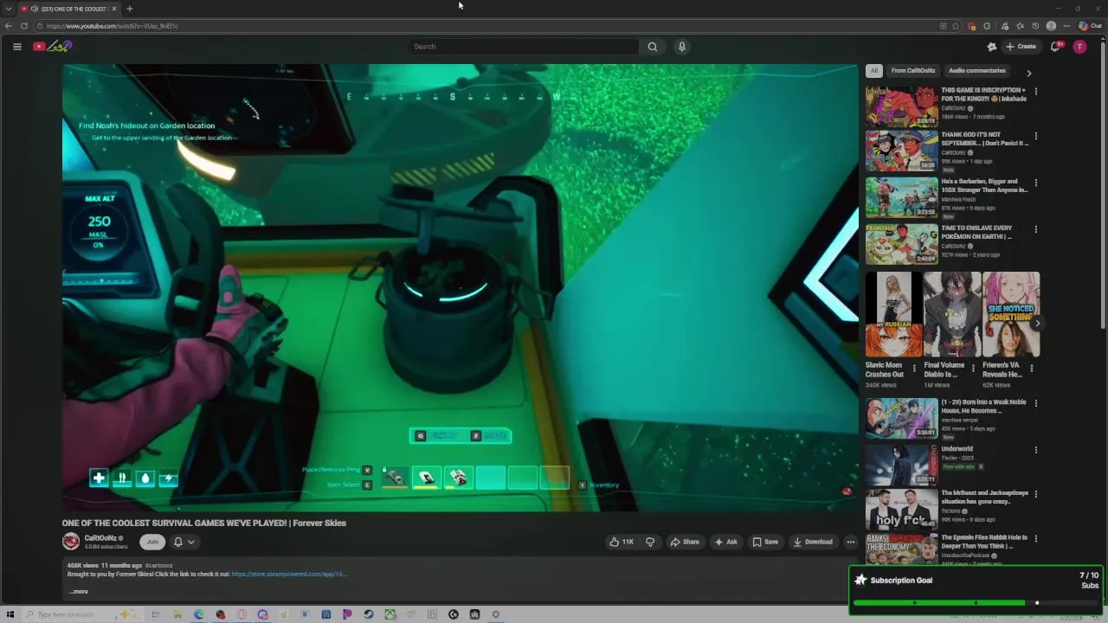Open the Settings gear in the taskbar
Screen dimensions: 1108x623
(x=496, y=614)
